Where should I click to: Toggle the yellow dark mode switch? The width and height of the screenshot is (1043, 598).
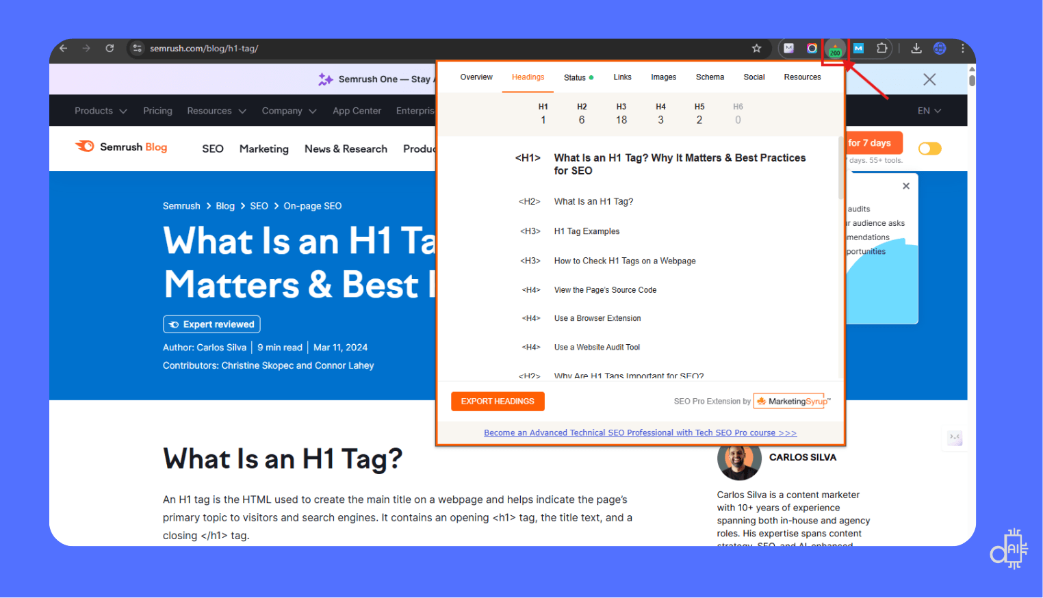point(929,148)
